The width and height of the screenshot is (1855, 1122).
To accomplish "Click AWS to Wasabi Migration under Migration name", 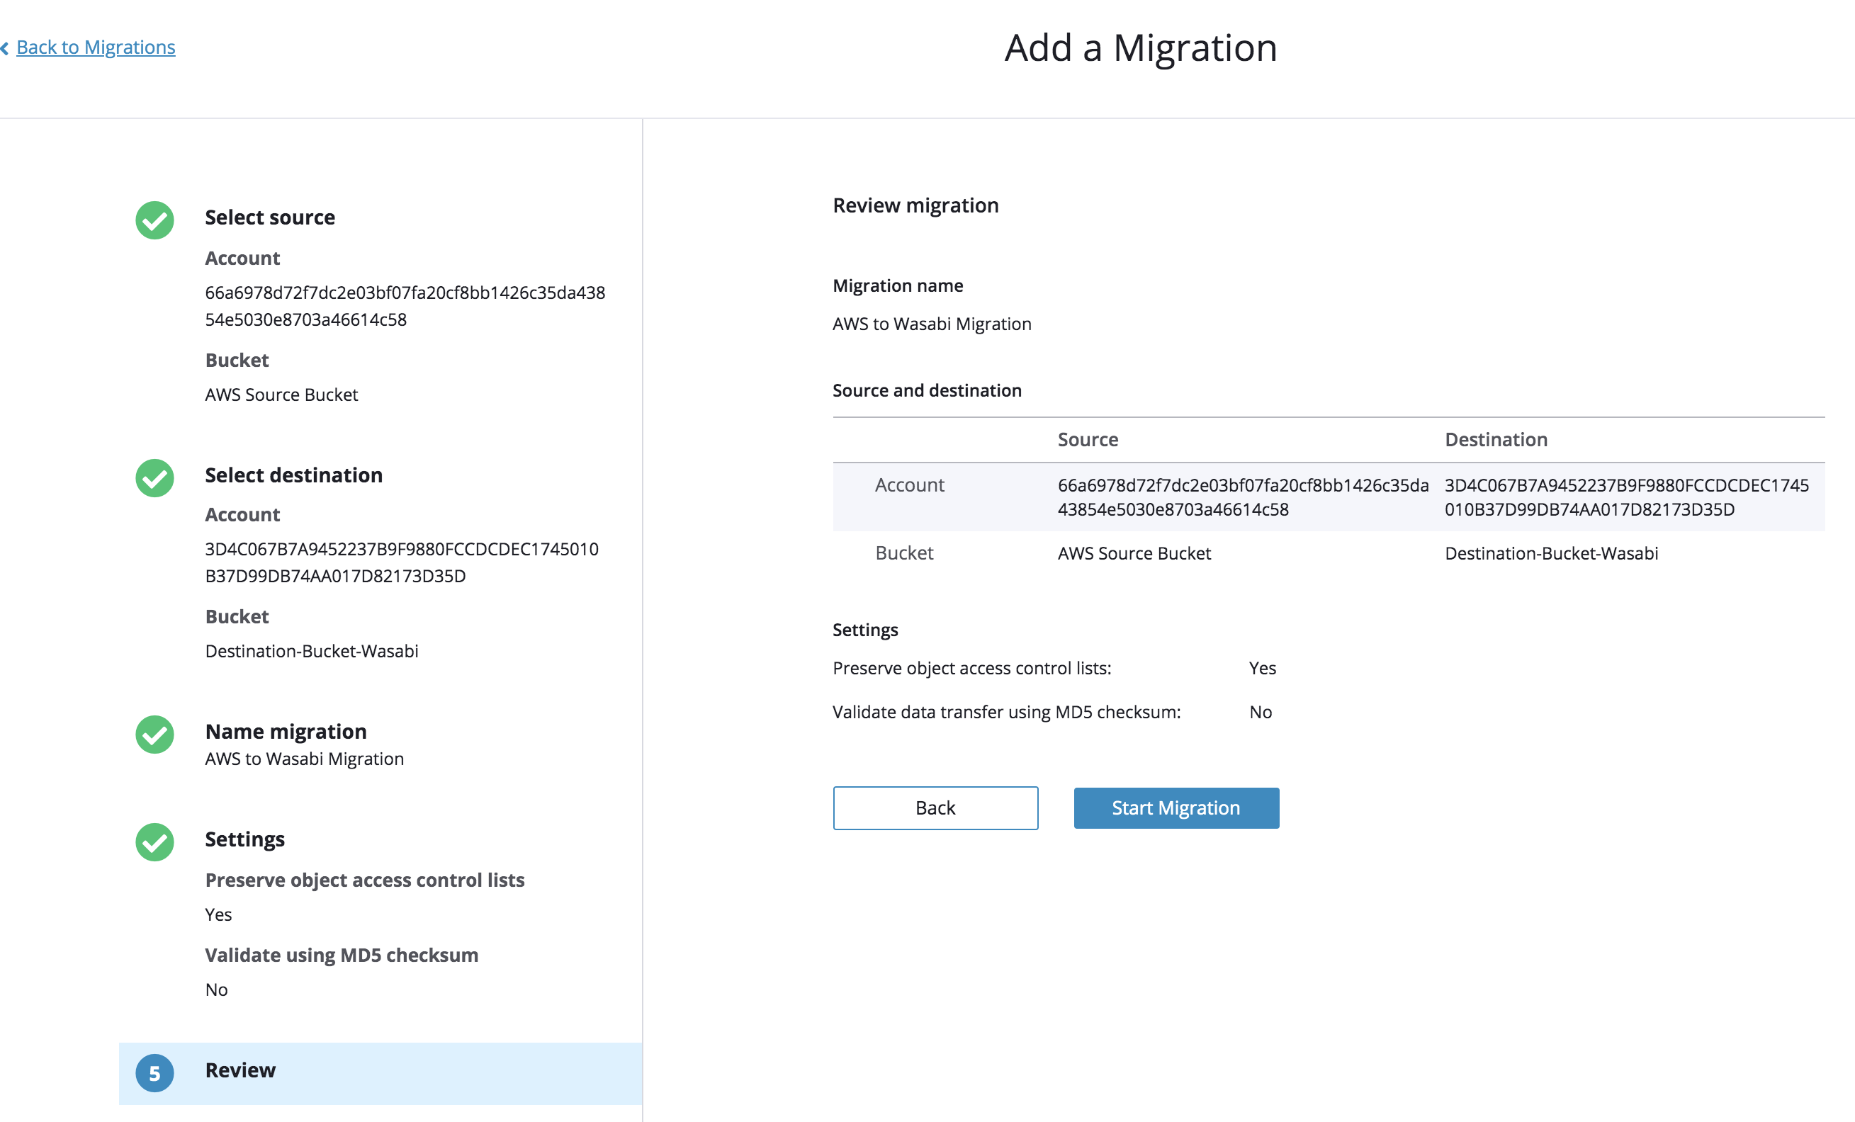I will tap(932, 324).
